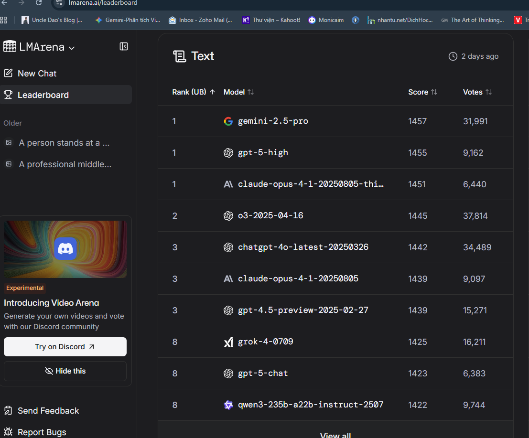Click the clock icon next to '2 days ago'
Viewport: 529px width, 438px height.
[453, 56]
